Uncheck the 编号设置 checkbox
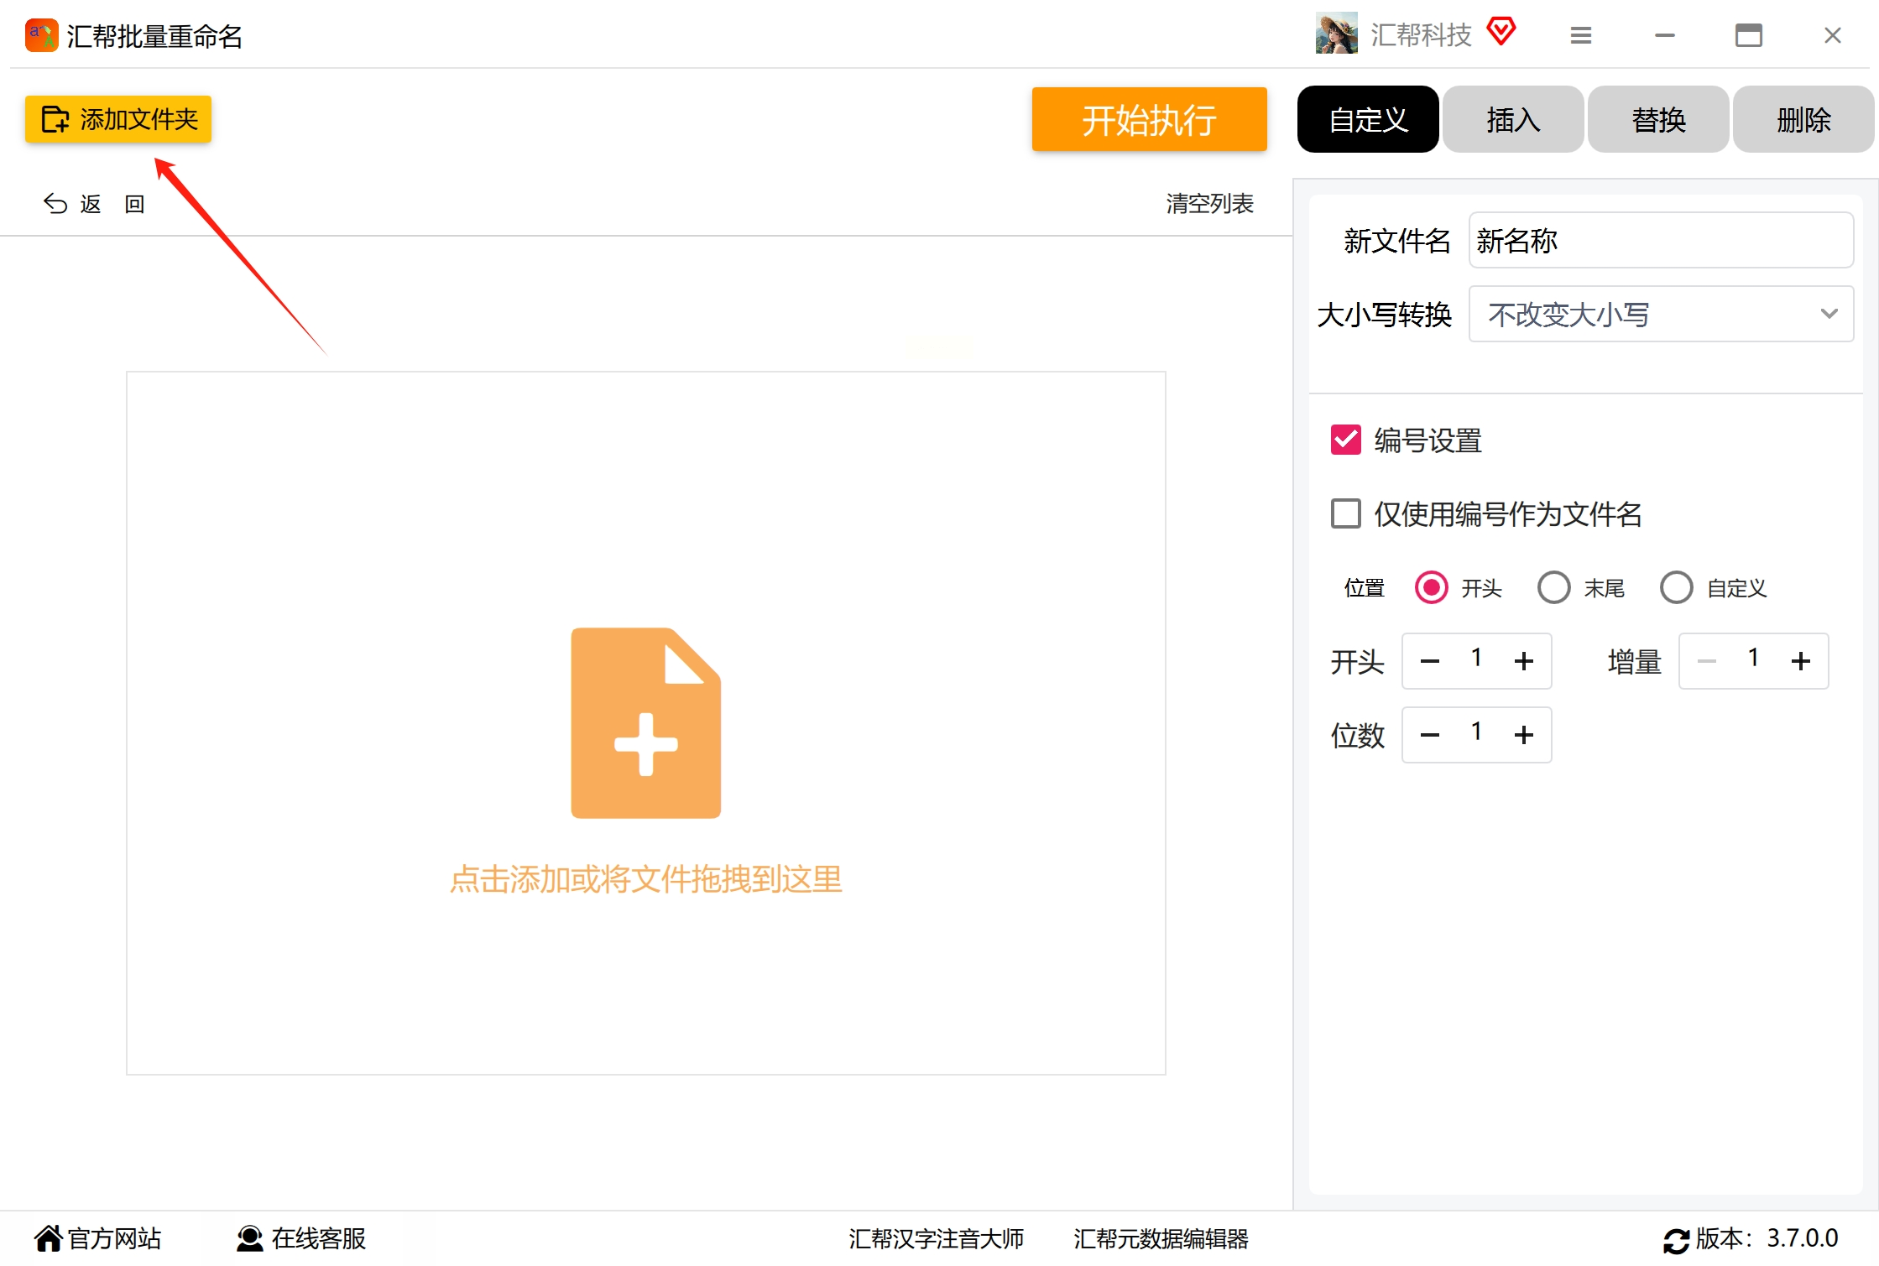The width and height of the screenshot is (1879, 1266). pyautogui.click(x=1345, y=440)
